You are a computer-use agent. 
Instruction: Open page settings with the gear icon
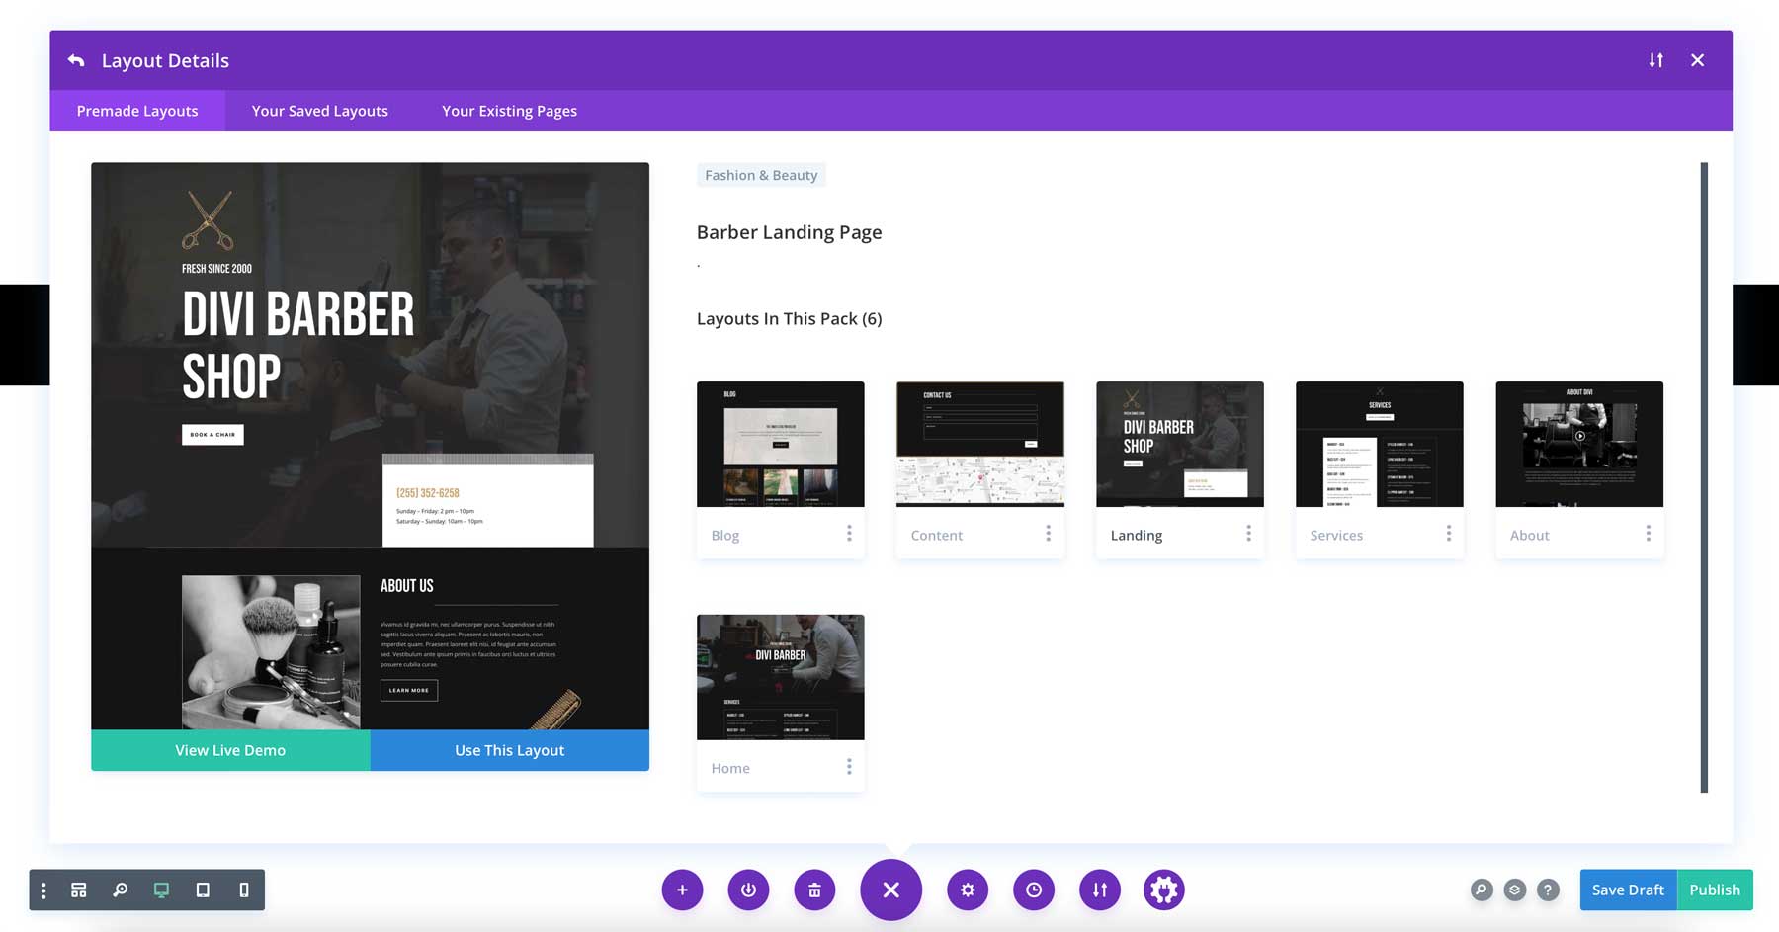point(968,890)
